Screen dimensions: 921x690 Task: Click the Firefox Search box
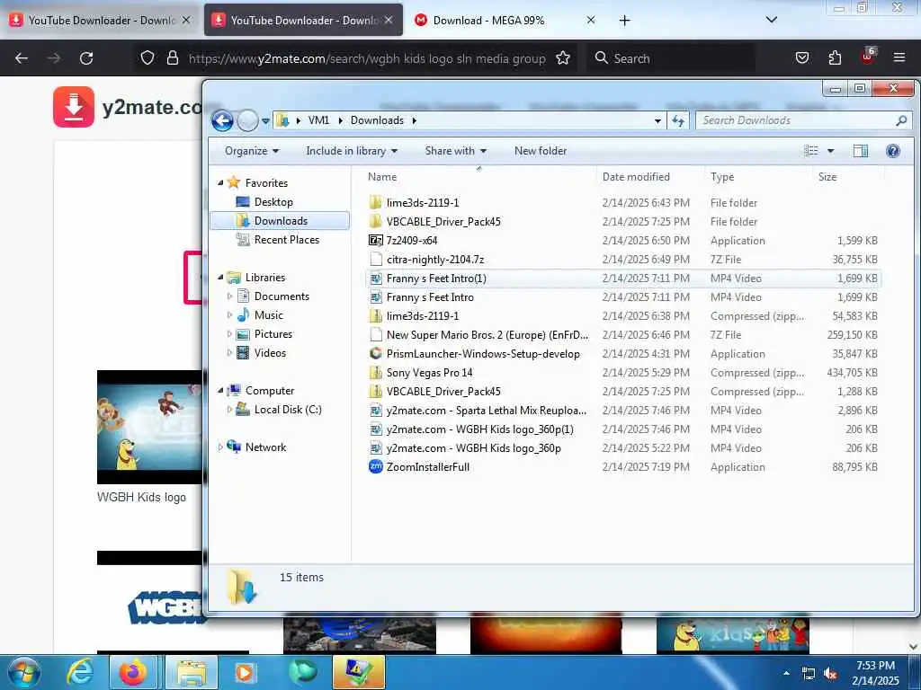click(671, 58)
